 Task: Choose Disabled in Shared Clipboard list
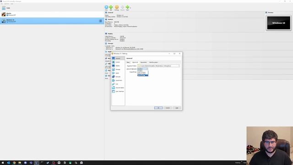142,71
